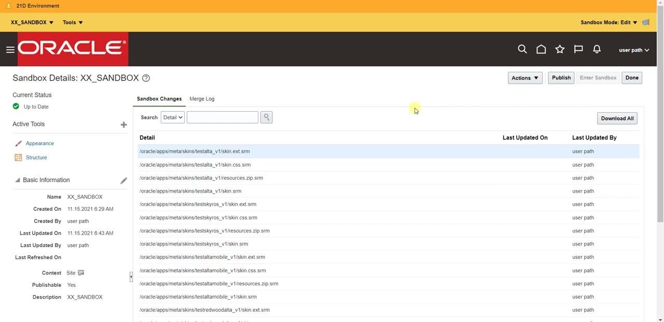Click the sandbox search text field
This screenshot has width=664, height=322.
coord(223,118)
